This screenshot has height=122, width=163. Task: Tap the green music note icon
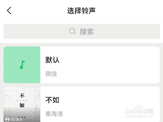click(x=22, y=65)
